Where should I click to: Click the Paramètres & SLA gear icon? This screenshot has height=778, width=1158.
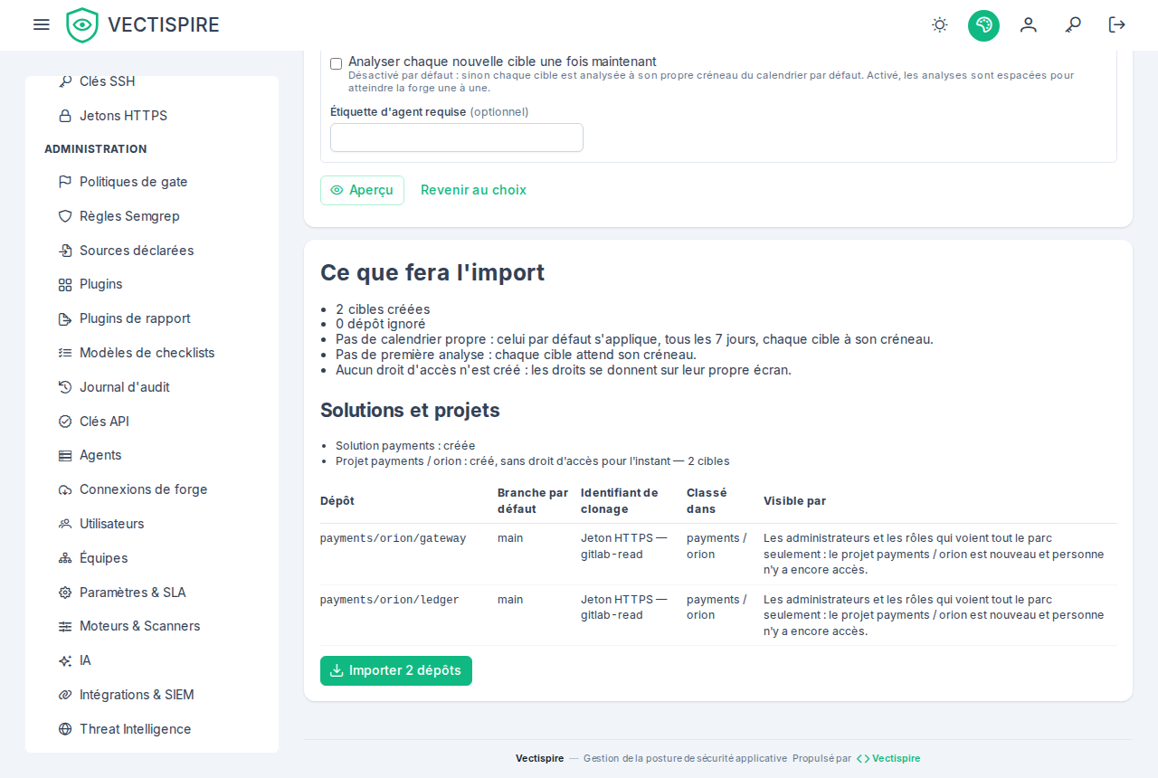coord(65,593)
